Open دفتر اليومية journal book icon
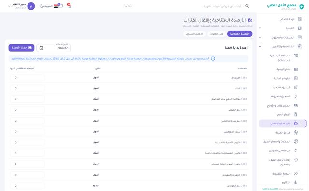Viewport: 309px width, 191px height. click(296, 69)
